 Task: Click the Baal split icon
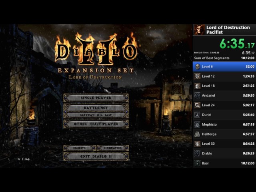coord(197,163)
